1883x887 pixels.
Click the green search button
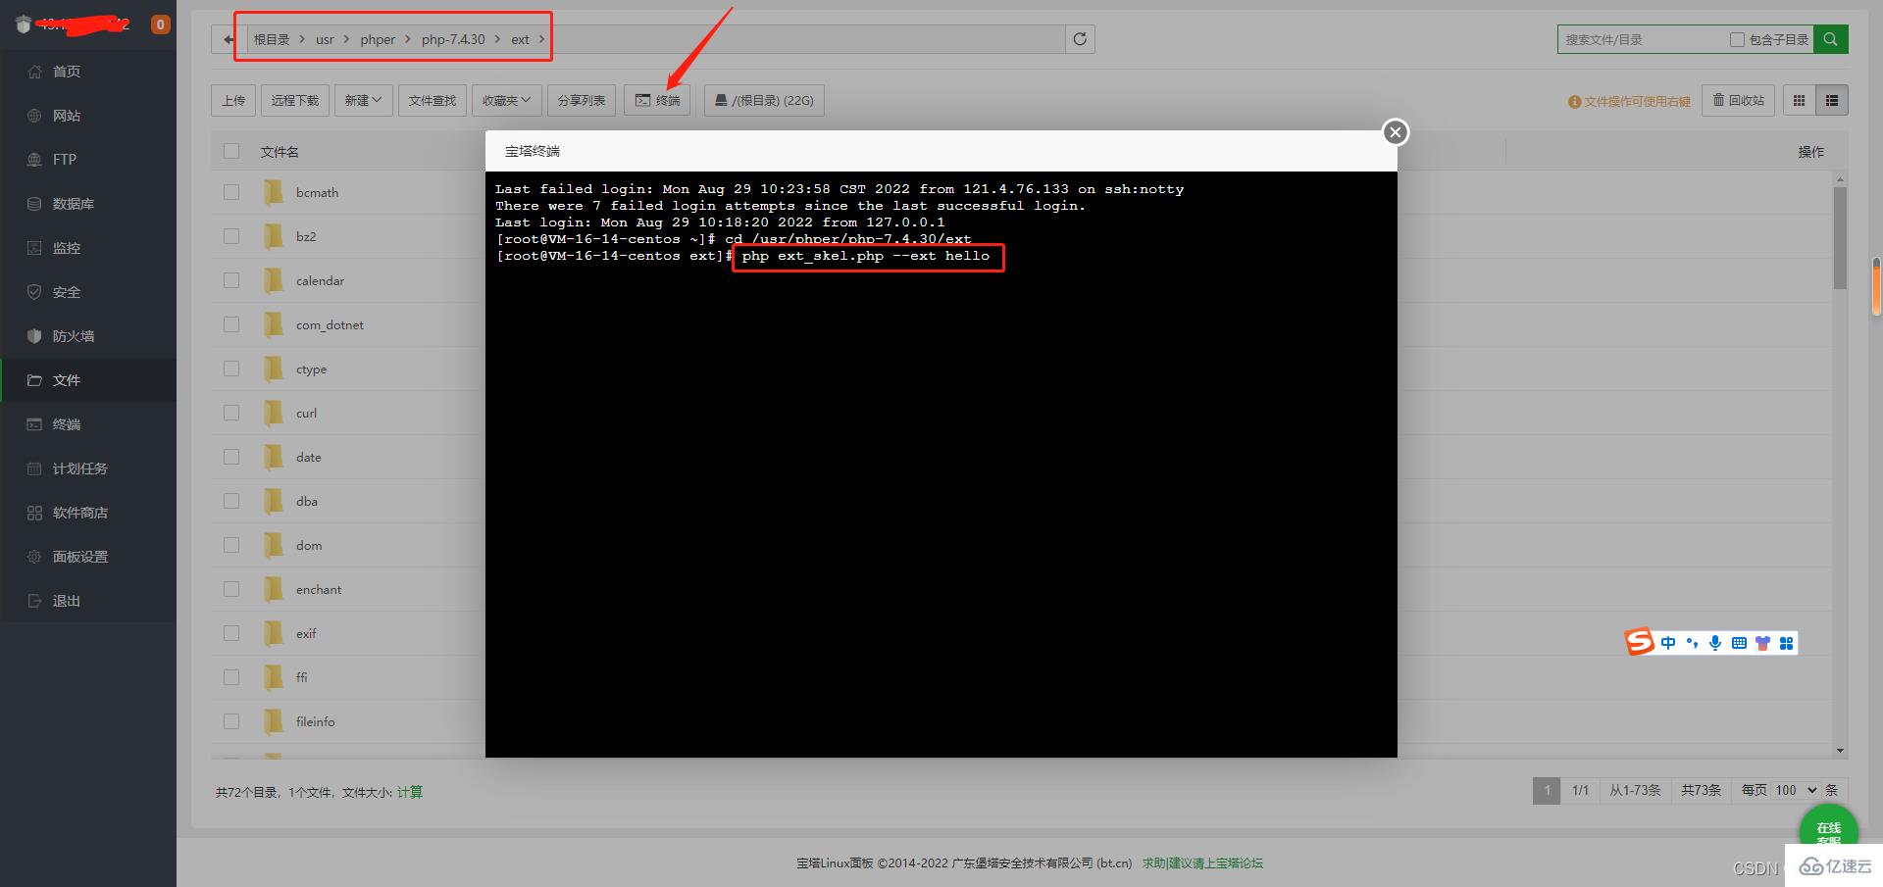1830,39
